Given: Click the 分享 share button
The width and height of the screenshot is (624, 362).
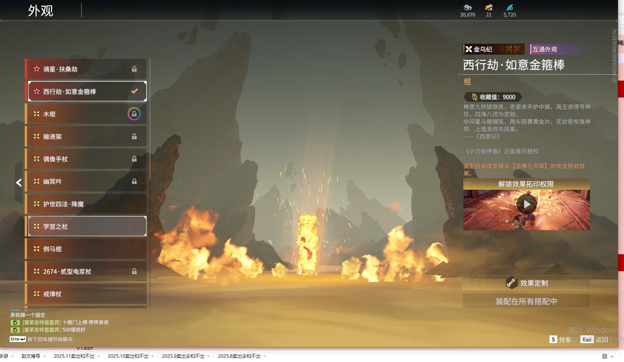Looking at the screenshot, I should (x=560, y=339).
